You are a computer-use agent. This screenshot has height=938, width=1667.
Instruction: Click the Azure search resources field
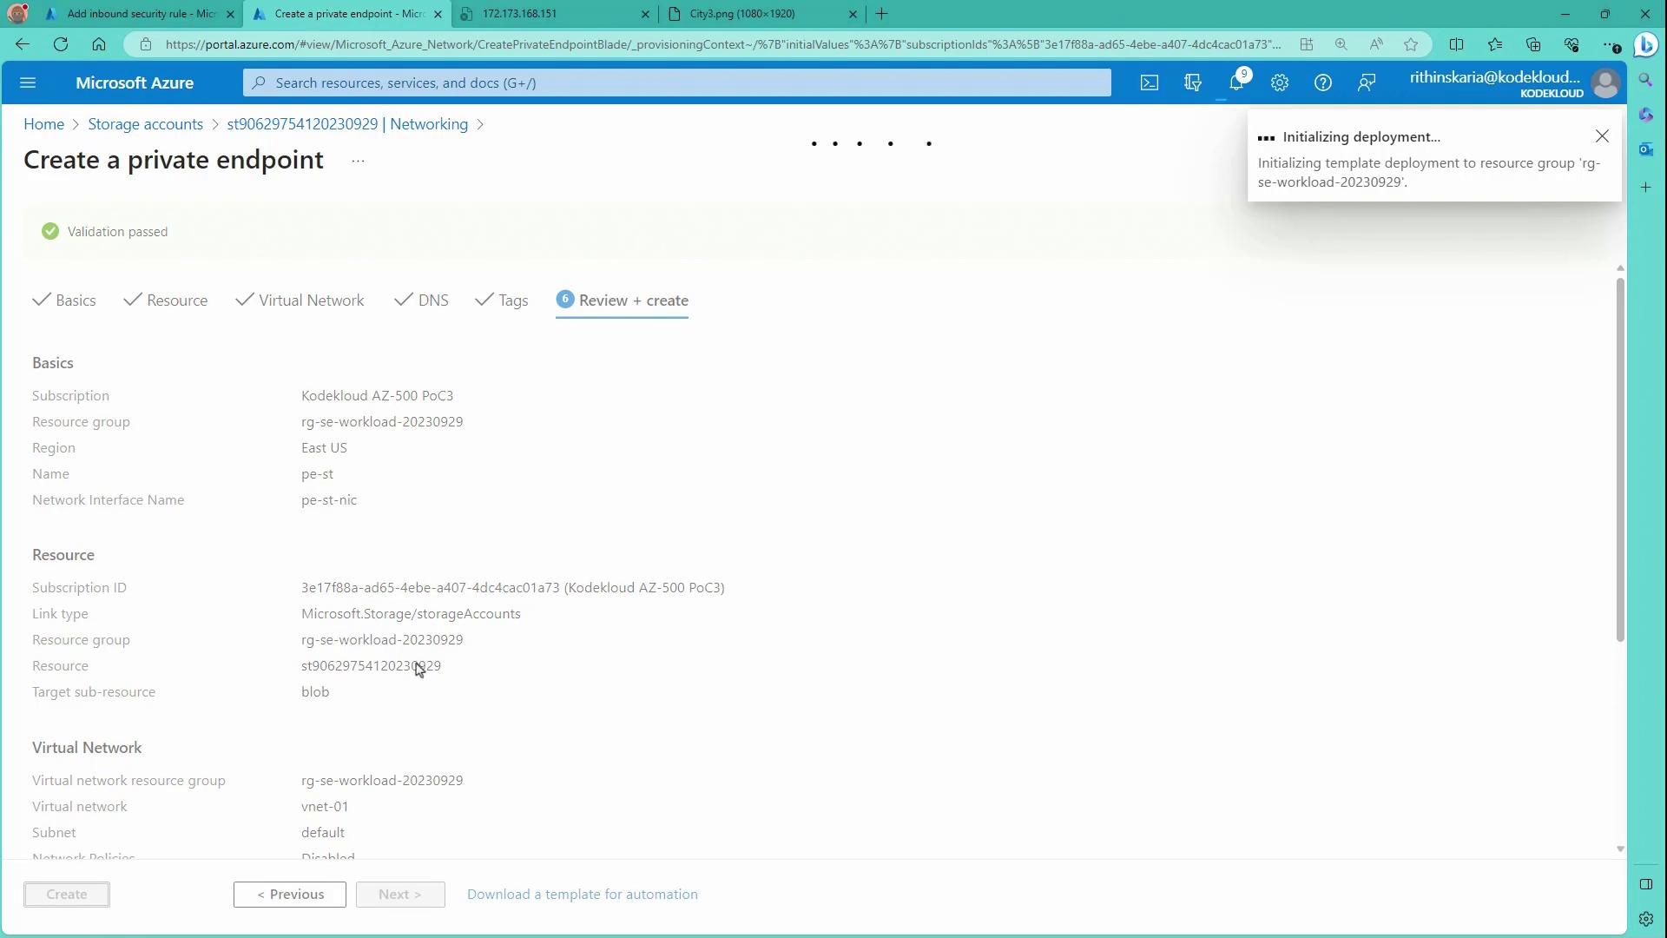click(x=677, y=83)
